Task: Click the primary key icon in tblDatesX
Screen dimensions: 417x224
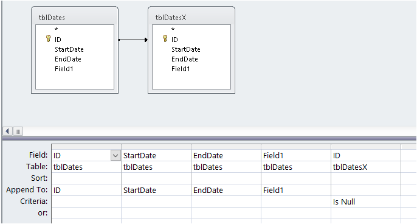Action: click(165, 39)
